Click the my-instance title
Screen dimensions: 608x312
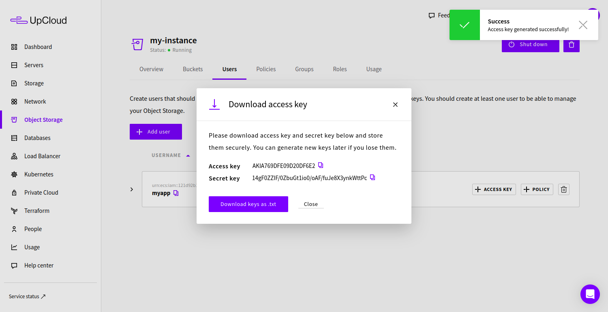173,40
